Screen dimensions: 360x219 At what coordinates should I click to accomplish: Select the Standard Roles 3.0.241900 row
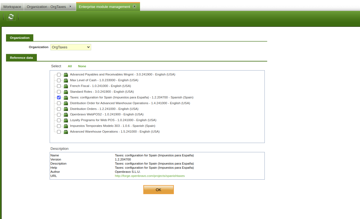(102, 92)
